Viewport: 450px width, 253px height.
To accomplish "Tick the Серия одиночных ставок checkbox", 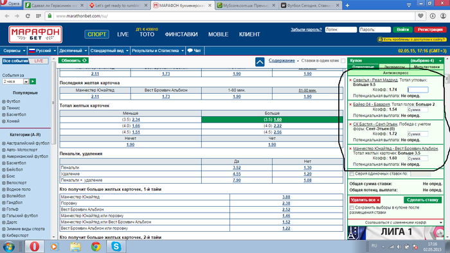I will pos(352,174).
